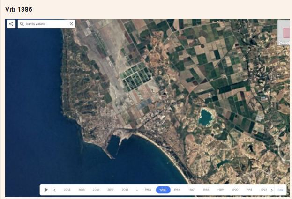Choose year 1984 on the timeline

coord(148,190)
